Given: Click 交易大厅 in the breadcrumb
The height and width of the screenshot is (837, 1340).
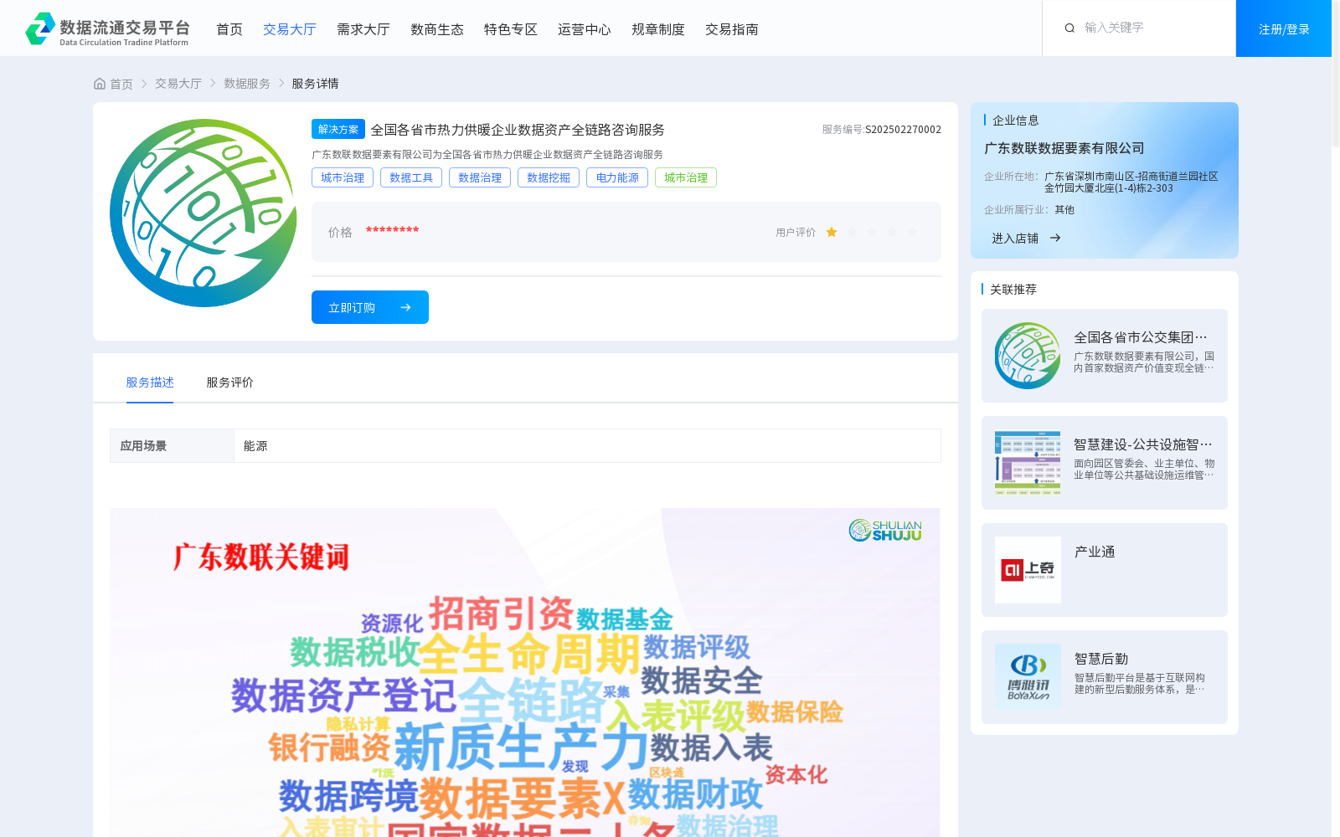Looking at the screenshot, I should click(x=178, y=84).
